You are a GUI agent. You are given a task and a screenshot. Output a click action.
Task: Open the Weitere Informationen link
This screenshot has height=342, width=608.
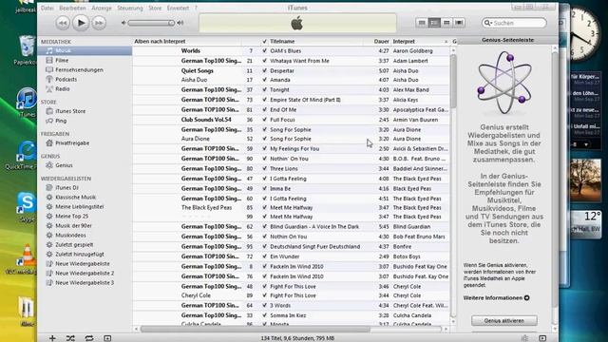click(x=496, y=297)
